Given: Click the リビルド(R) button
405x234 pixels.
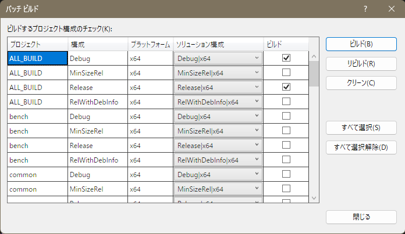Looking at the screenshot, I should pos(361,64).
